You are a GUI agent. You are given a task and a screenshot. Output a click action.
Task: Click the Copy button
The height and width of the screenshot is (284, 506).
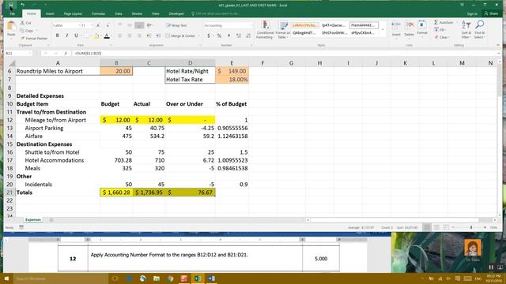tap(27, 31)
